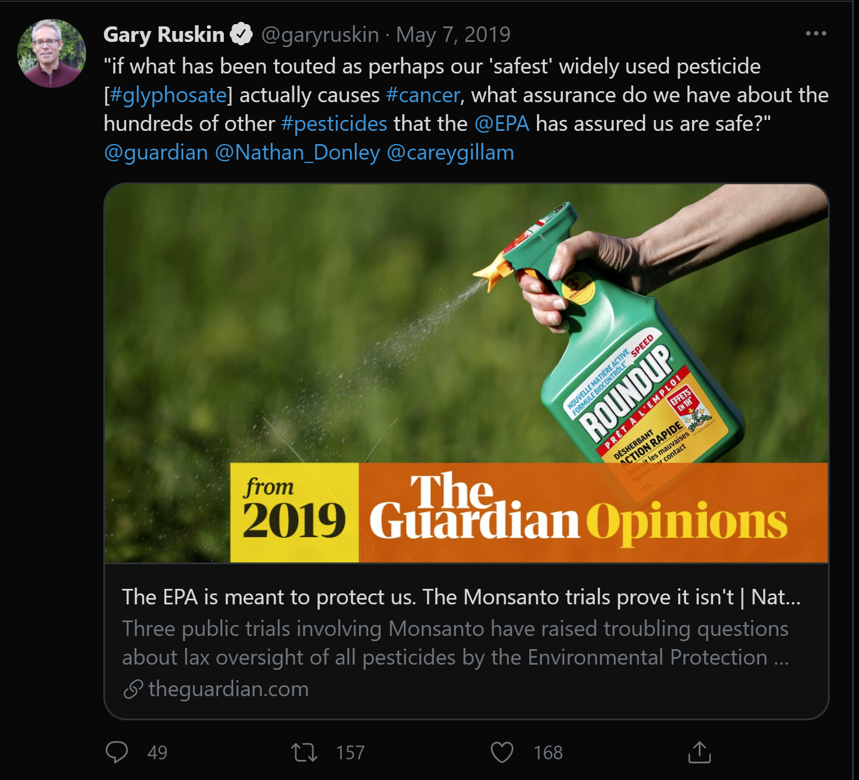The width and height of the screenshot is (859, 780).
Task: Open the @garyruskin handle link
Action: [x=320, y=34]
